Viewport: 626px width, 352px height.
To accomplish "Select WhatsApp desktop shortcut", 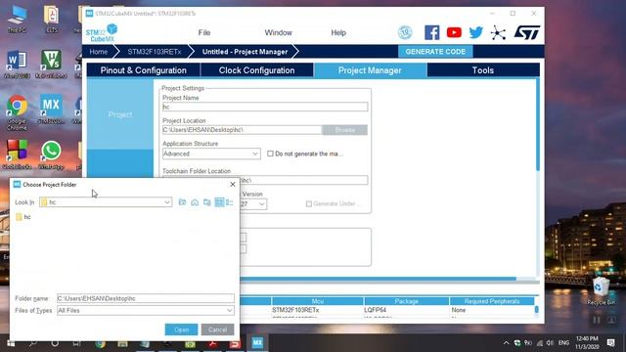I will [51, 155].
